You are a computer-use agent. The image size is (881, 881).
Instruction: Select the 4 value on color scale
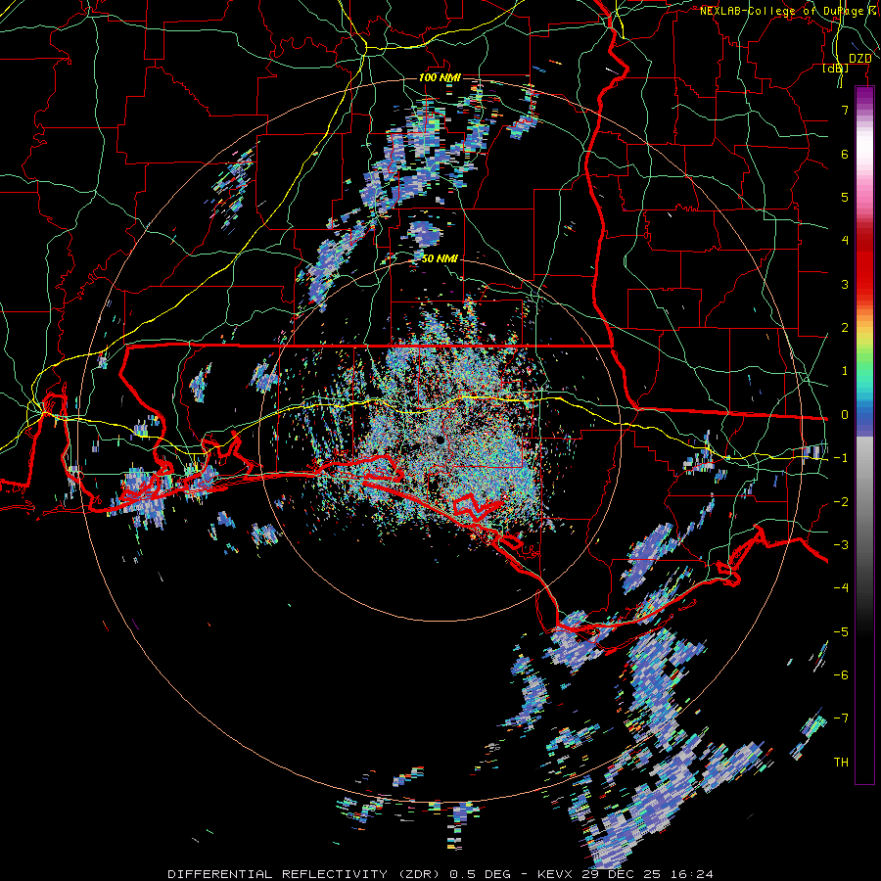click(845, 241)
